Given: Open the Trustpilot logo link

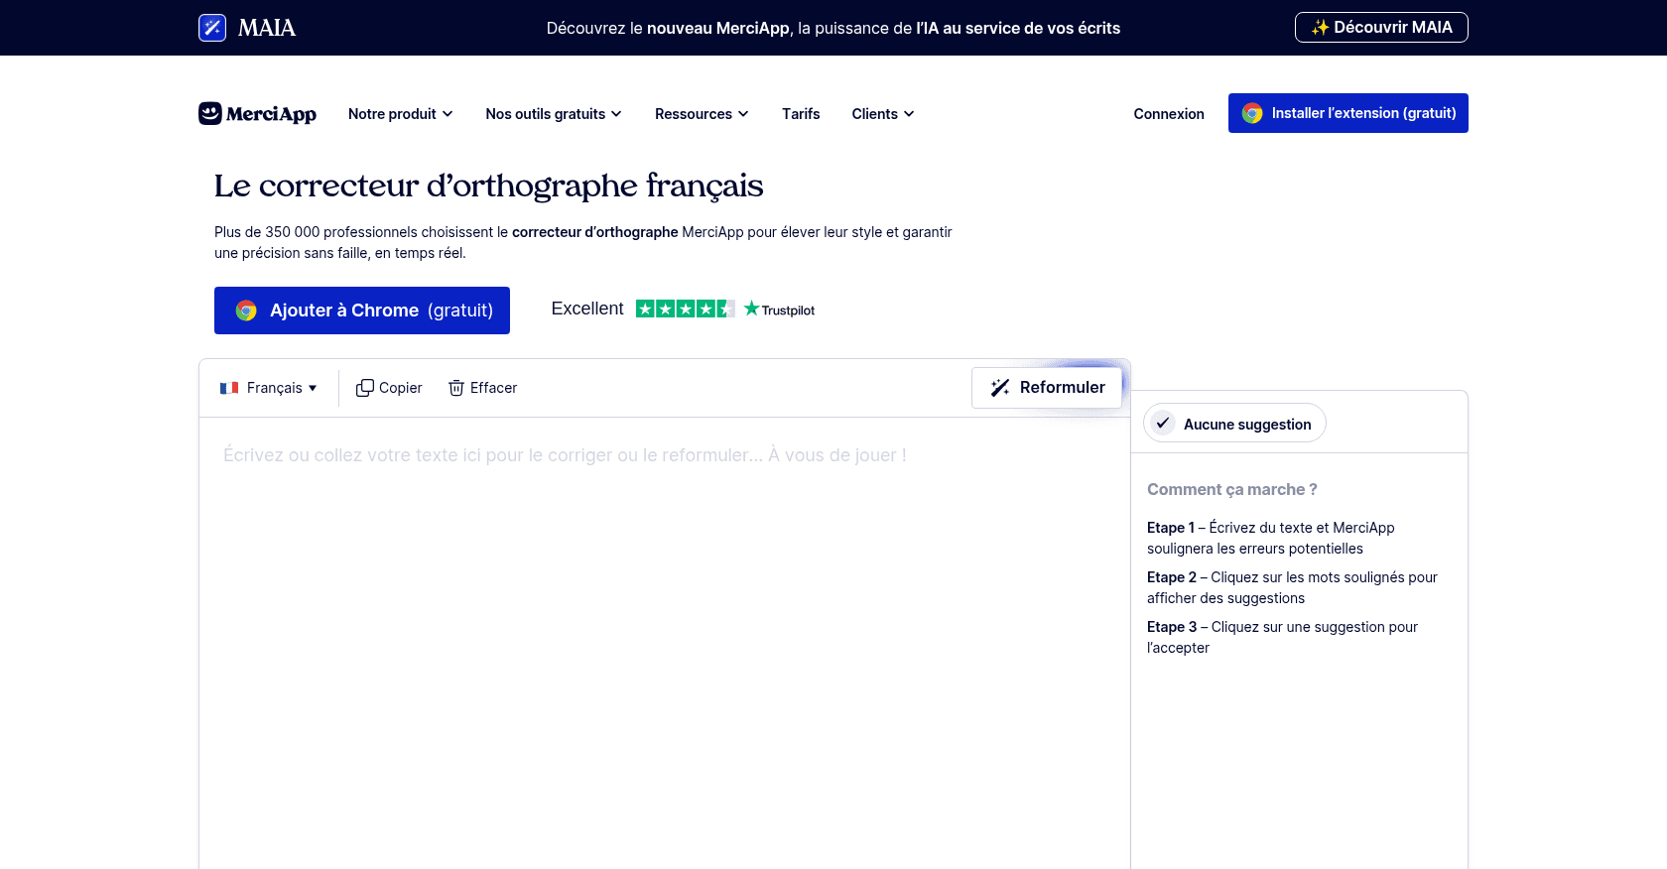Looking at the screenshot, I should coord(780,310).
